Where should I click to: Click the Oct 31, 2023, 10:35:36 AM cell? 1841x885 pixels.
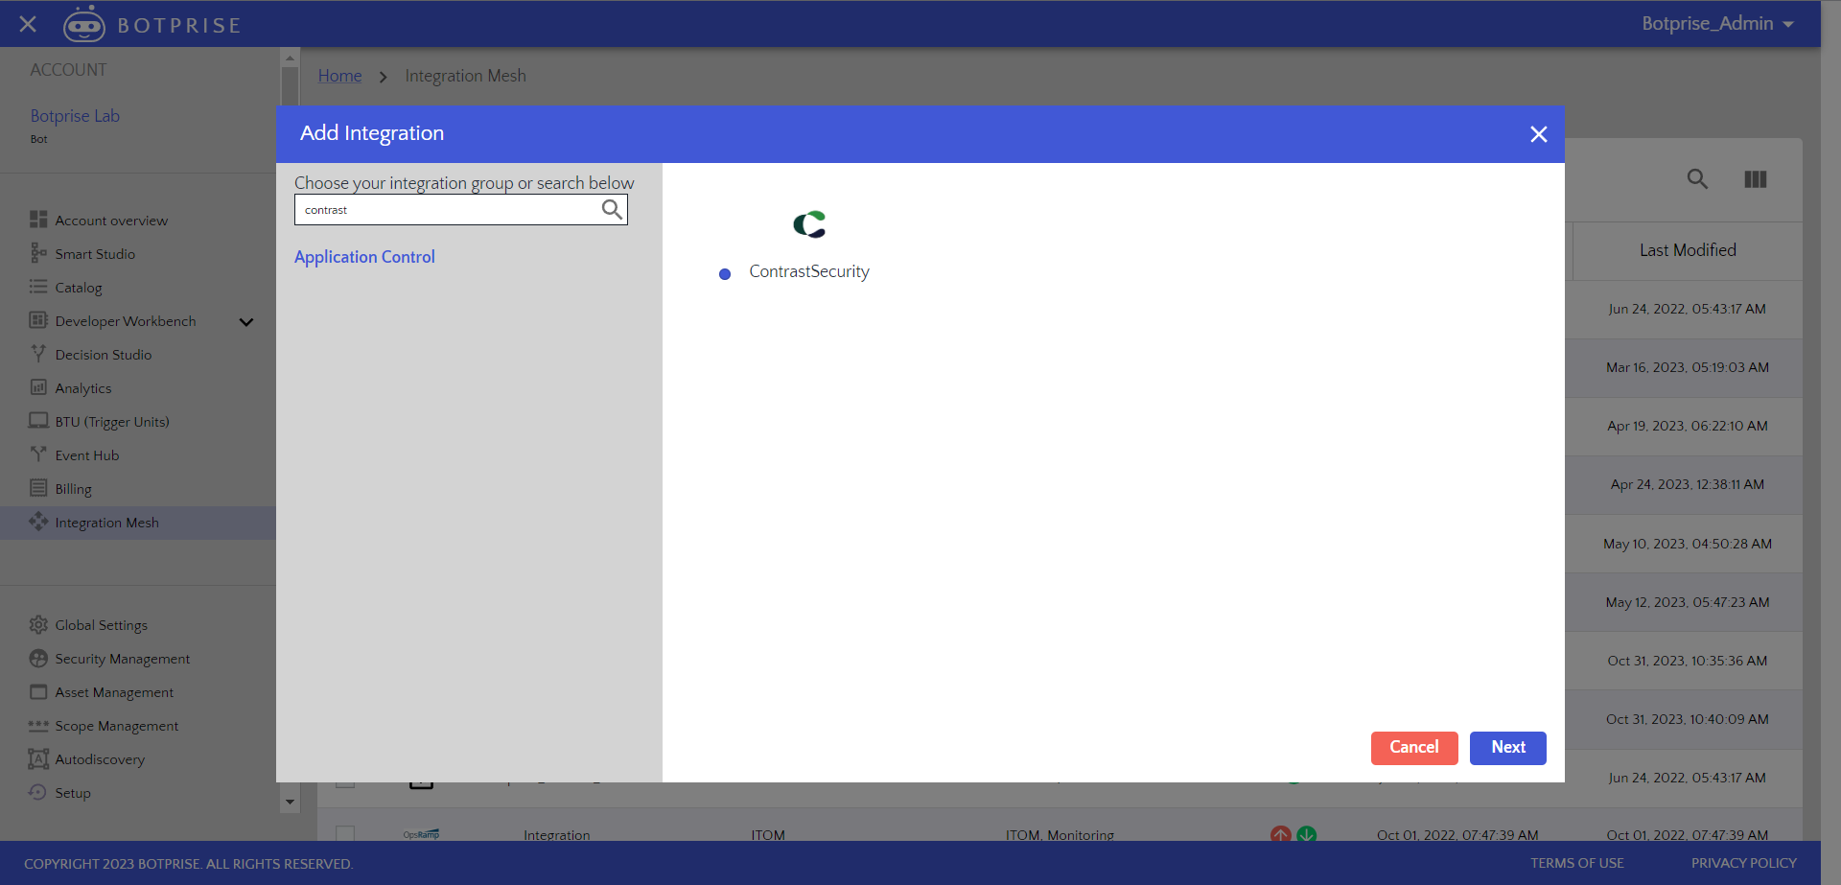pyautogui.click(x=1688, y=661)
